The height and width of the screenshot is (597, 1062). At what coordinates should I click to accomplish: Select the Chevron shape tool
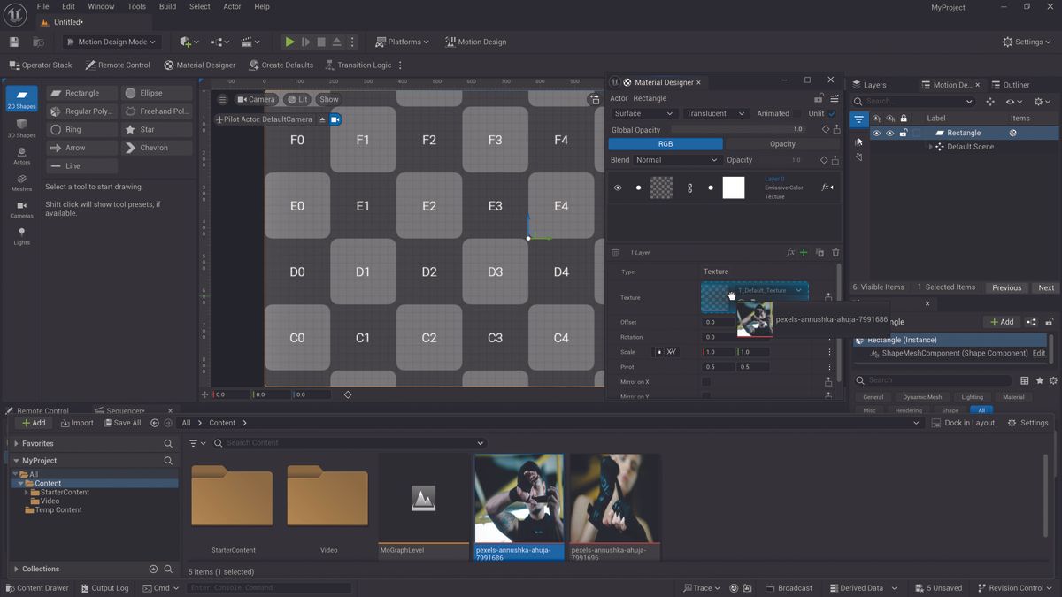pyautogui.click(x=156, y=147)
